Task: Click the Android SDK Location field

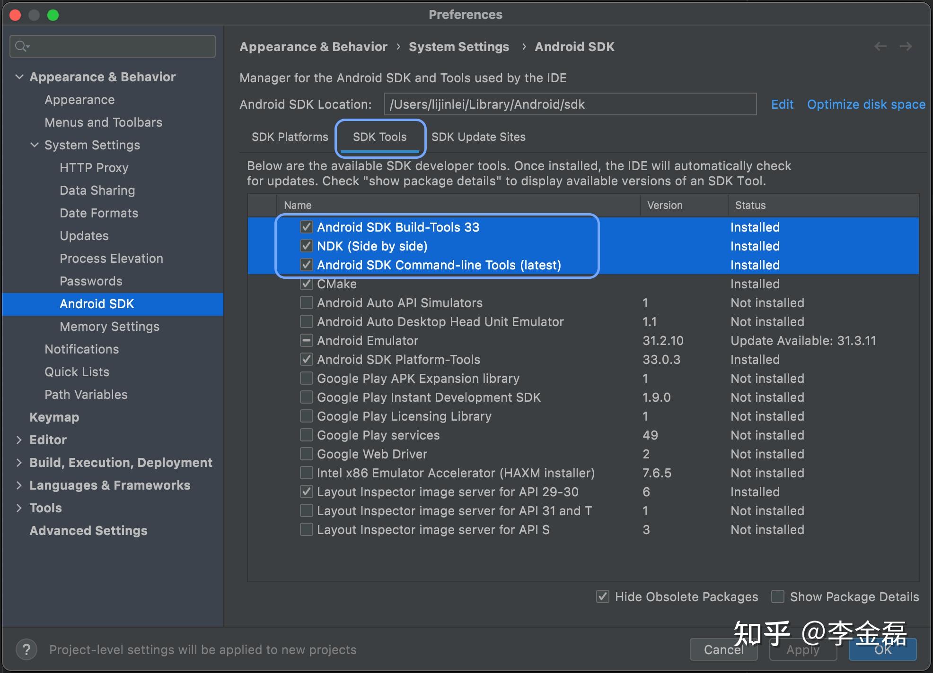Action: coord(570,104)
